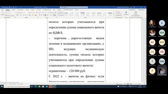Click the Windows Start button
This screenshot has width=168, height=94.
tap(2, 86)
